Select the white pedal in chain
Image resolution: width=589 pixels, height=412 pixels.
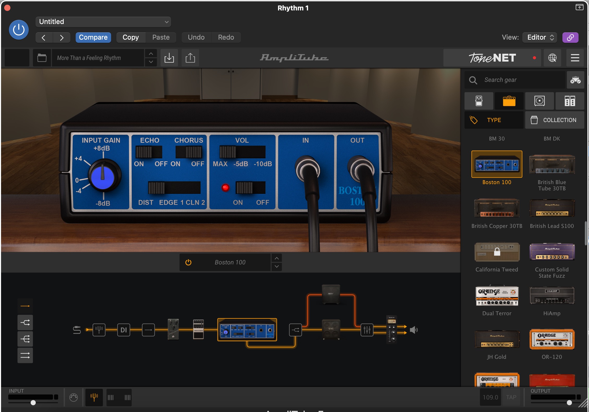click(x=198, y=329)
